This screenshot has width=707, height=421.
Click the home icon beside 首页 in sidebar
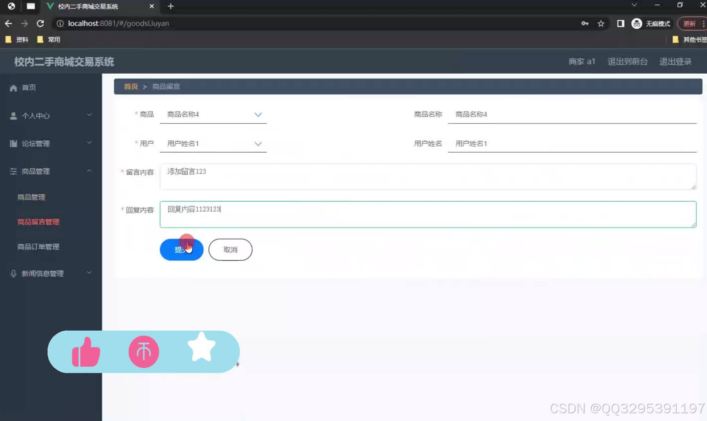point(13,88)
